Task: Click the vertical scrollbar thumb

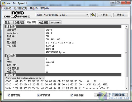Action: pyautogui.click(x=126, y=52)
